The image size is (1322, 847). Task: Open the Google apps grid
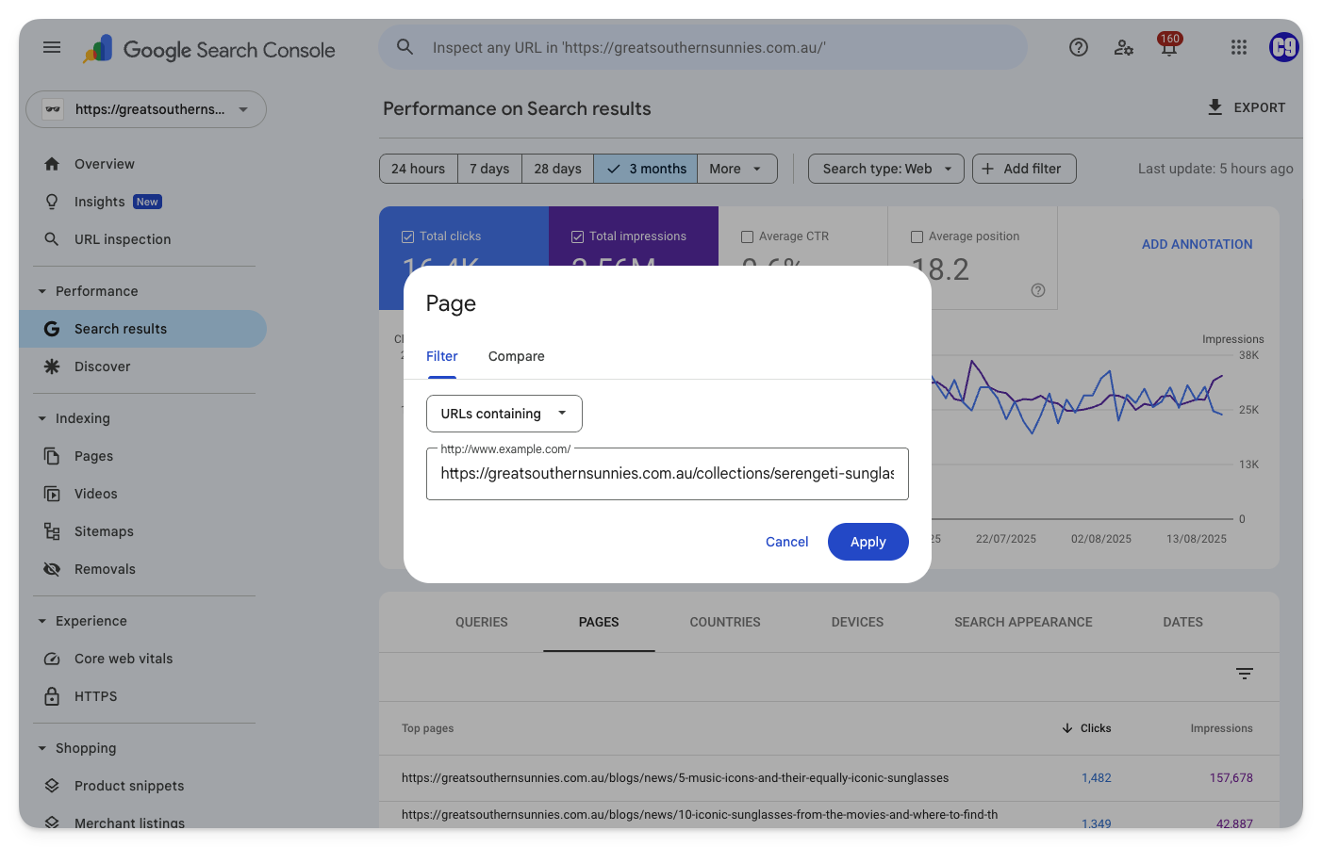[1239, 47]
